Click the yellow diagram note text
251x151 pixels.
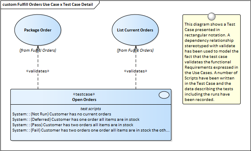(x=212, y=62)
